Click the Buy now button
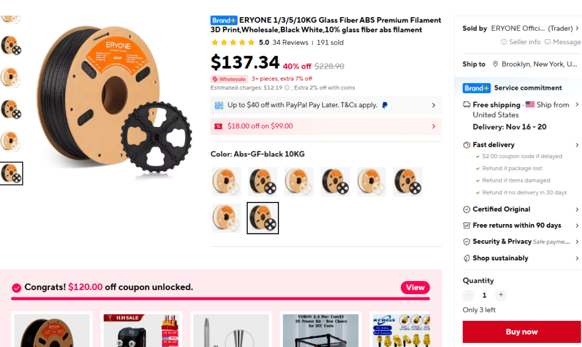Image resolution: width=582 pixels, height=347 pixels. click(x=522, y=332)
